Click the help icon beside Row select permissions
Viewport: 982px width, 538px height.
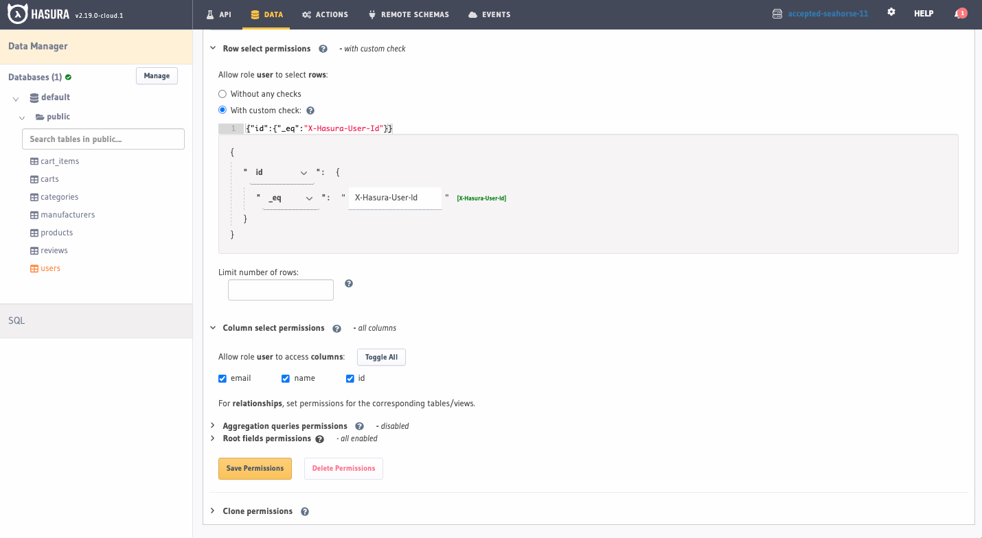(323, 48)
